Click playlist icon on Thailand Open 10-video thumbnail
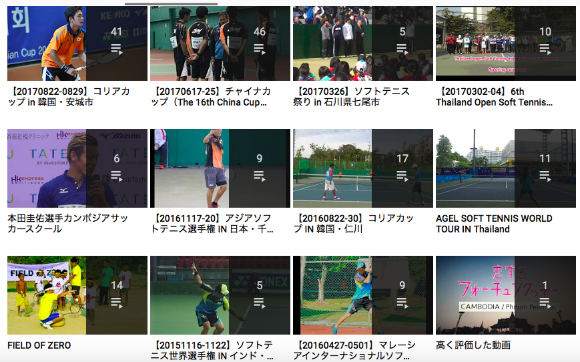 (545, 49)
